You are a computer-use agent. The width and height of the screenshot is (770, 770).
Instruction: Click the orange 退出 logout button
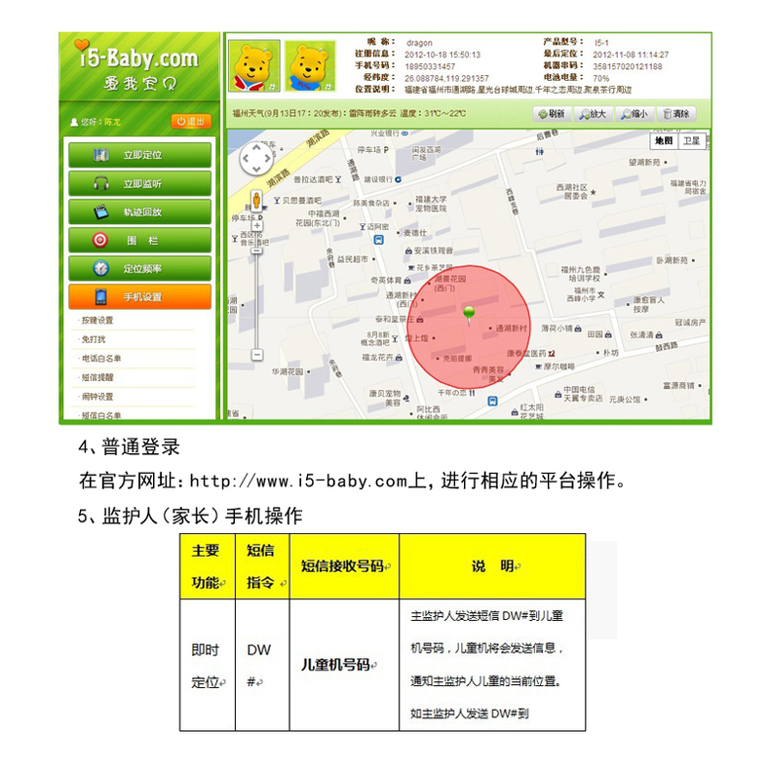click(191, 121)
